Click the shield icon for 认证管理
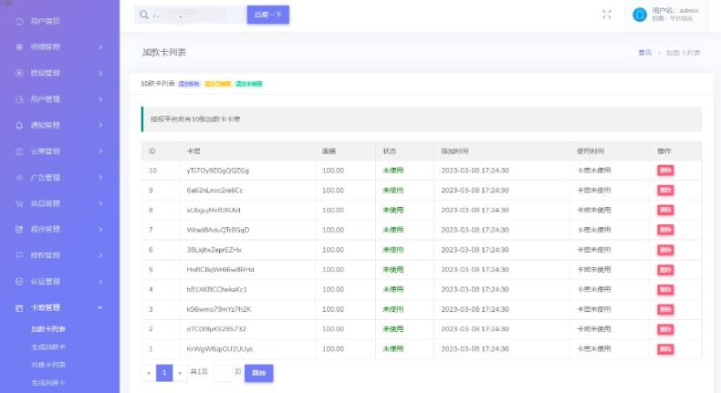 click(19, 282)
